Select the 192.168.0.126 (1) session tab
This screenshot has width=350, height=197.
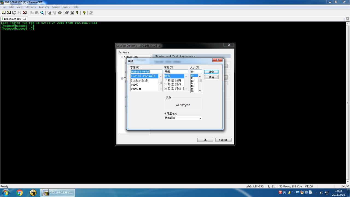tap(15, 19)
